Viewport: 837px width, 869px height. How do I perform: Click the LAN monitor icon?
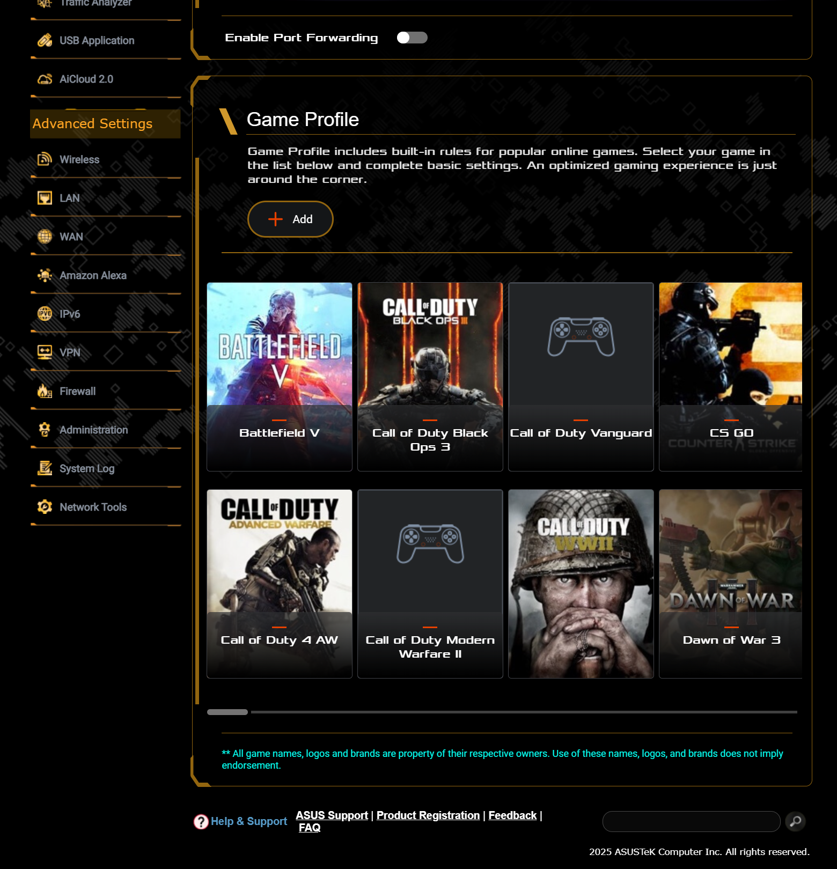pyautogui.click(x=45, y=198)
